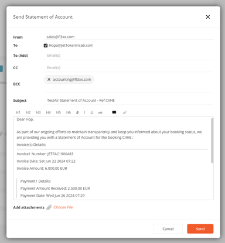Viewport: 225px width, 243px height.
Task: Click the To (Add) email field
Action: click(x=128, y=56)
